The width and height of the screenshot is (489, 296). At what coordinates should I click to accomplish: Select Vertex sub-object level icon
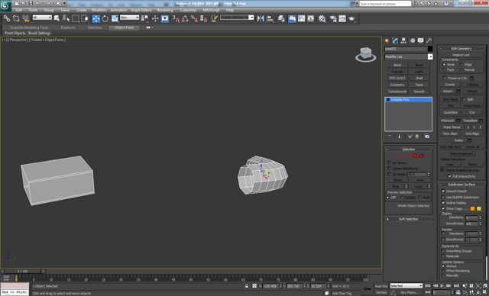tap(394, 156)
